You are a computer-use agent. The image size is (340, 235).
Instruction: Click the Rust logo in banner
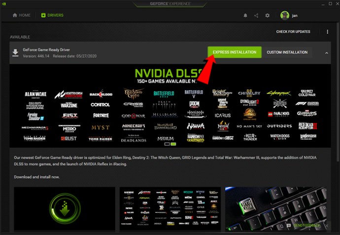[68, 138]
